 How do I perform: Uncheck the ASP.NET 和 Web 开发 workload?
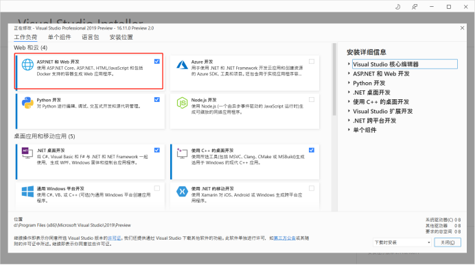tap(157, 62)
